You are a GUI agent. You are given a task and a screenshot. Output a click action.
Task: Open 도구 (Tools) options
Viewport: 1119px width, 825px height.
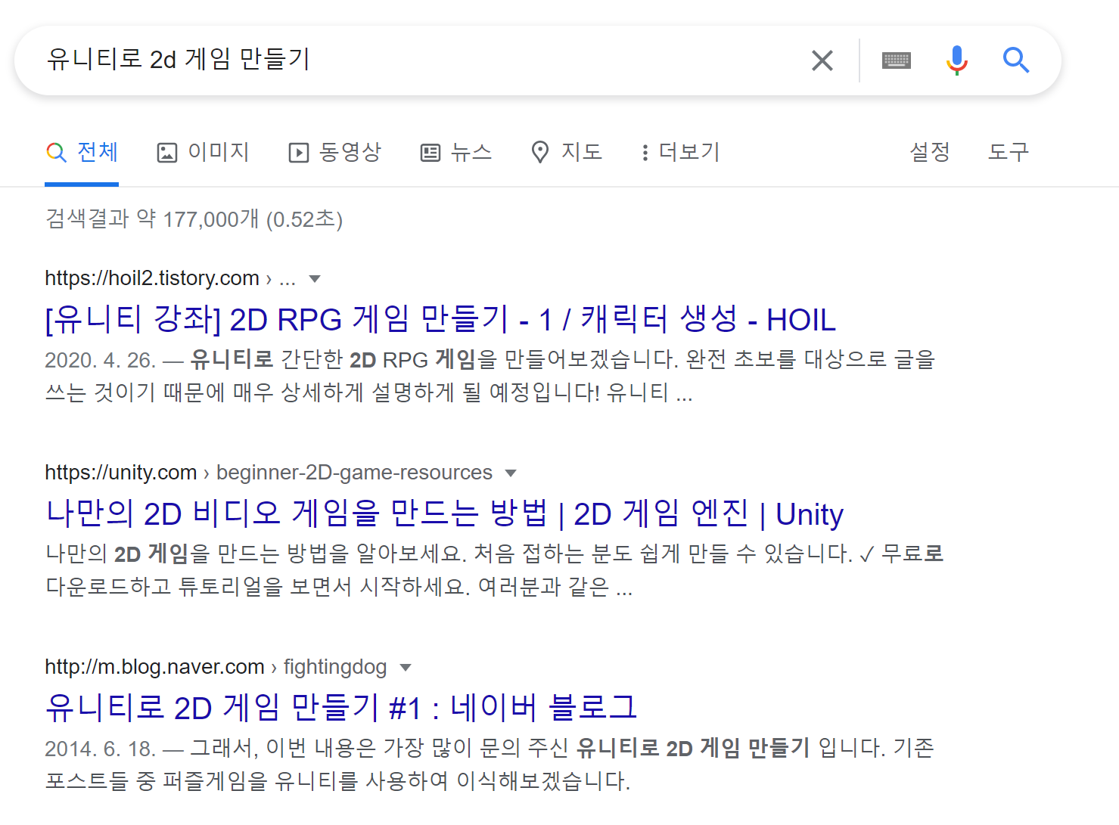tap(1009, 152)
